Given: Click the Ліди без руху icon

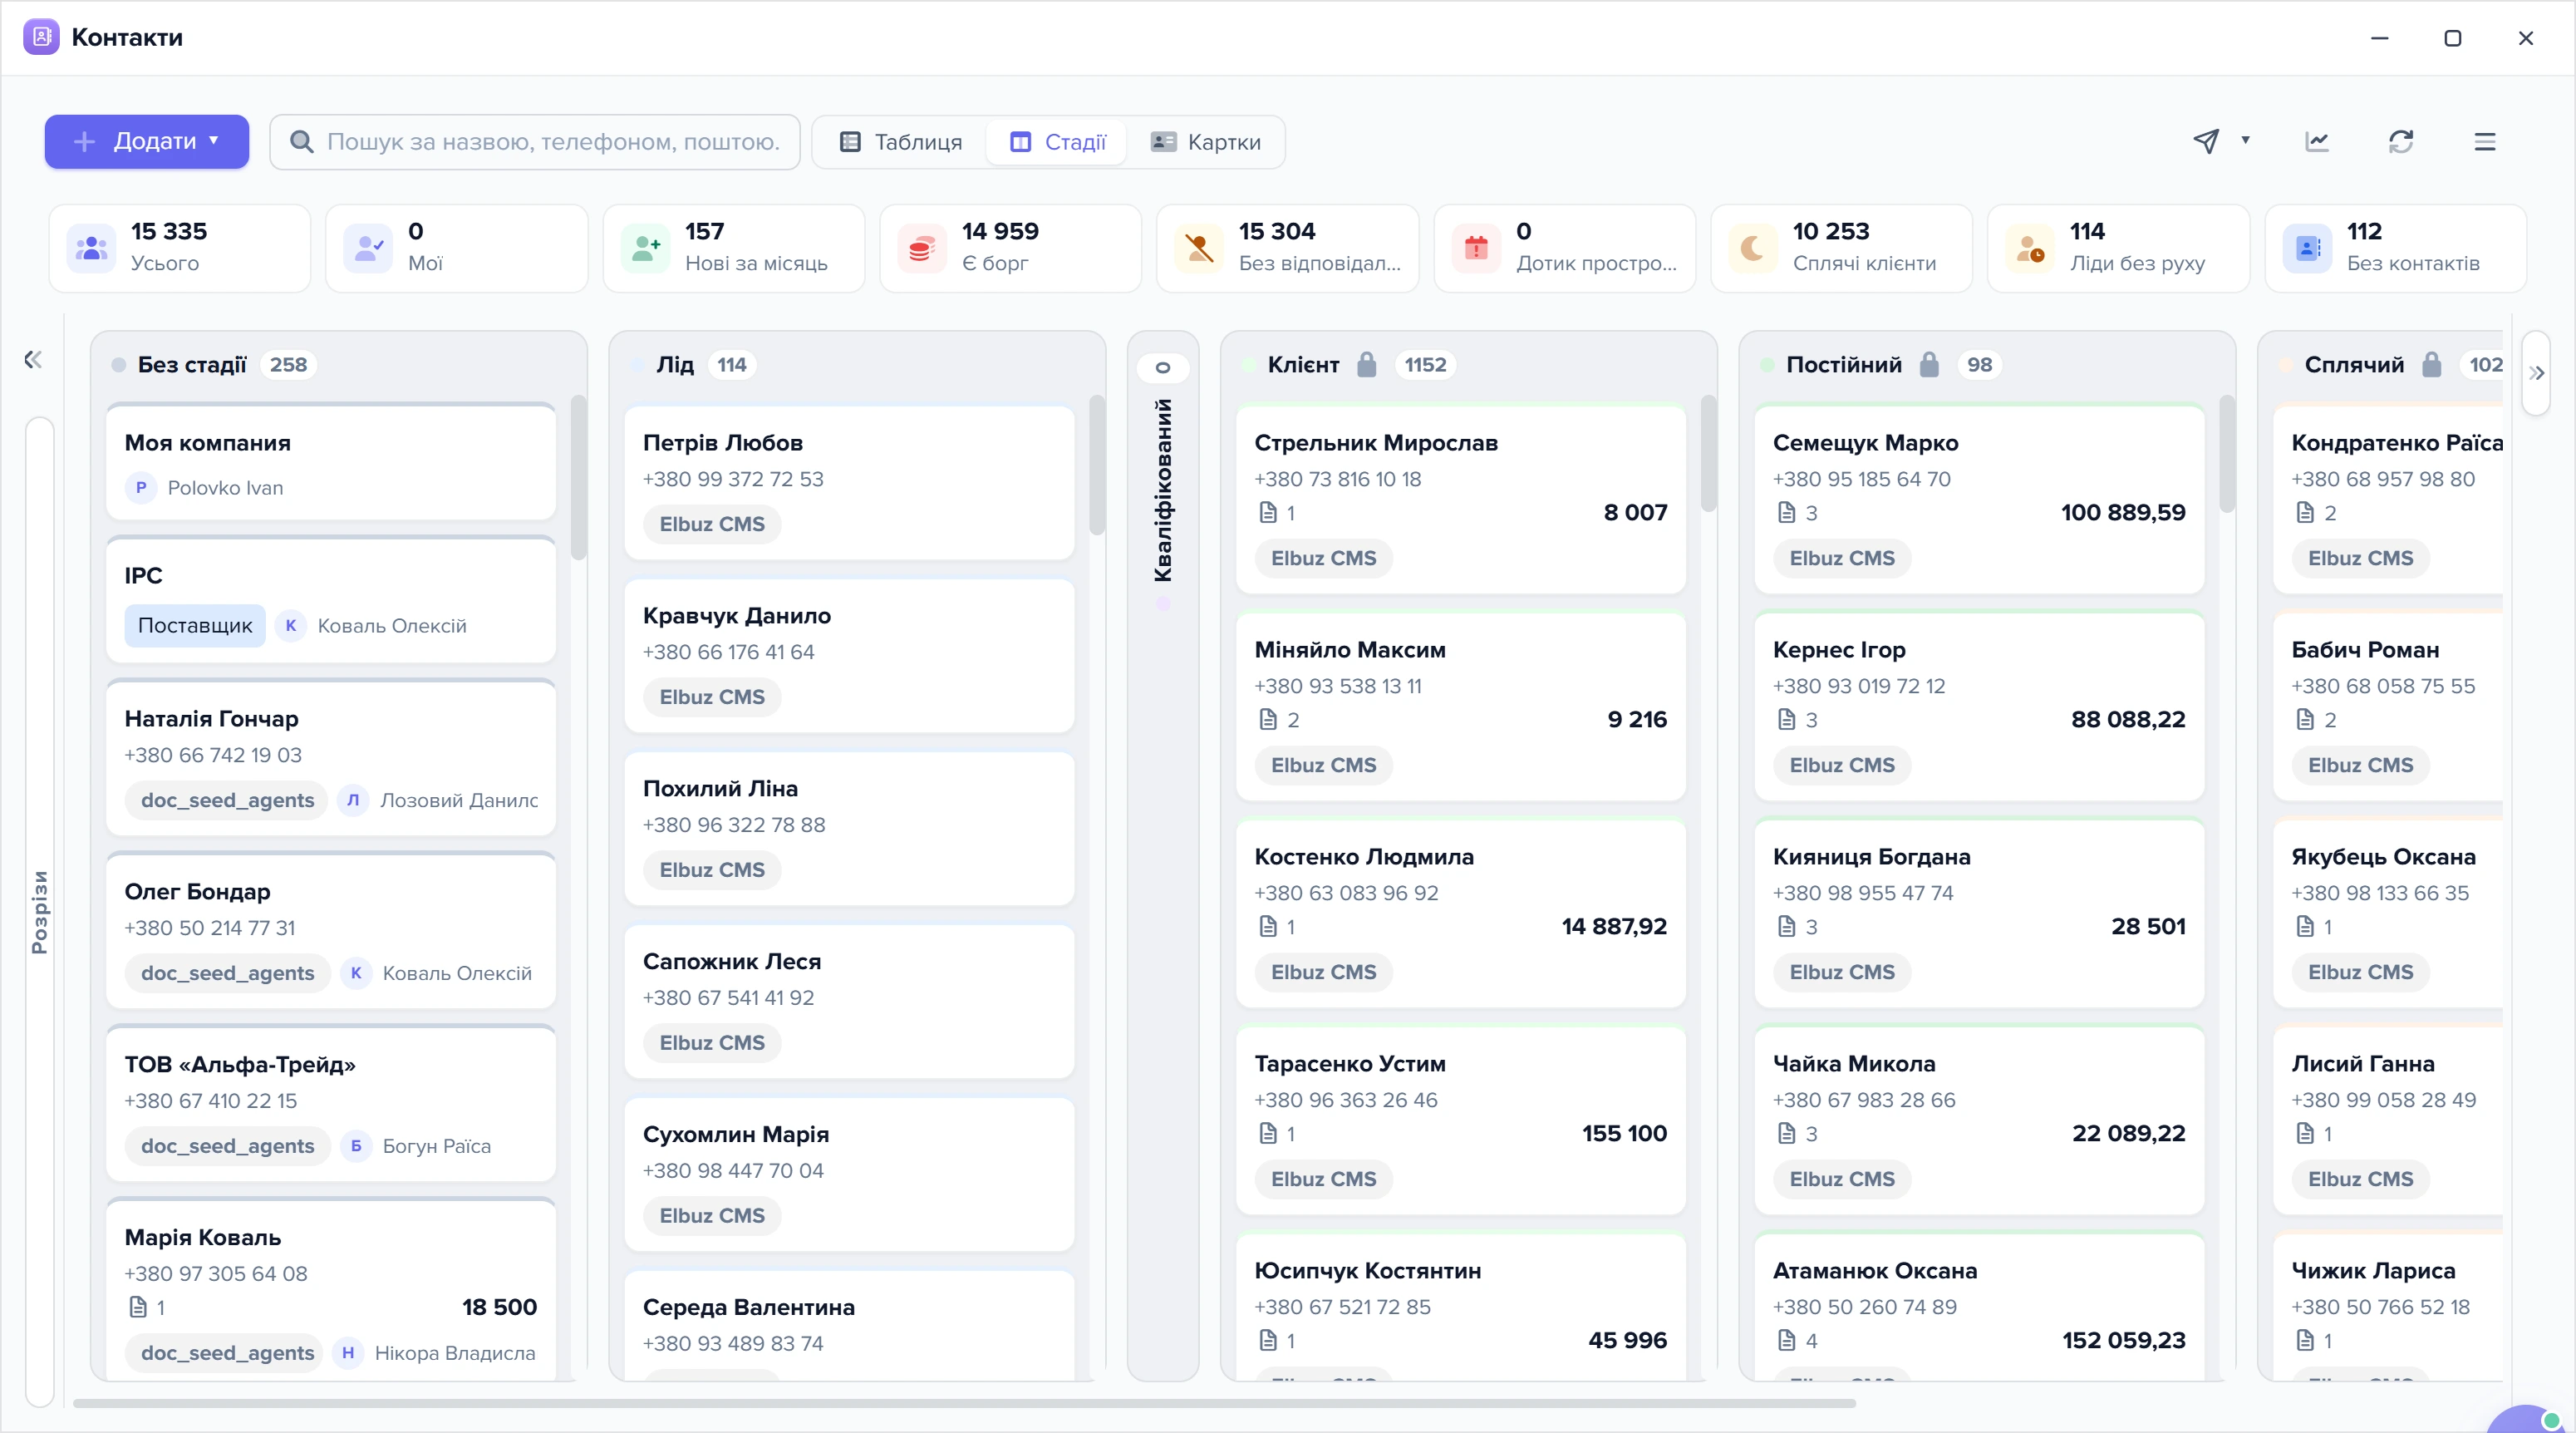Looking at the screenshot, I should click(2030, 248).
